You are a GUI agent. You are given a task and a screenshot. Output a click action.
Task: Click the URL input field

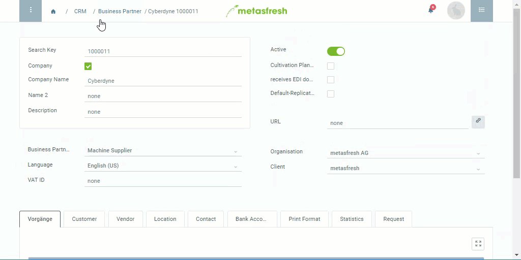click(398, 123)
